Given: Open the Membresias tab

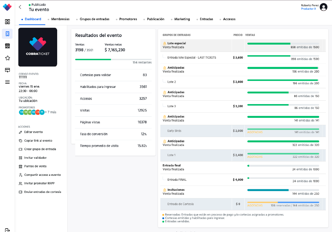Looking at the screenshot, I should click(x=60, y=19).
